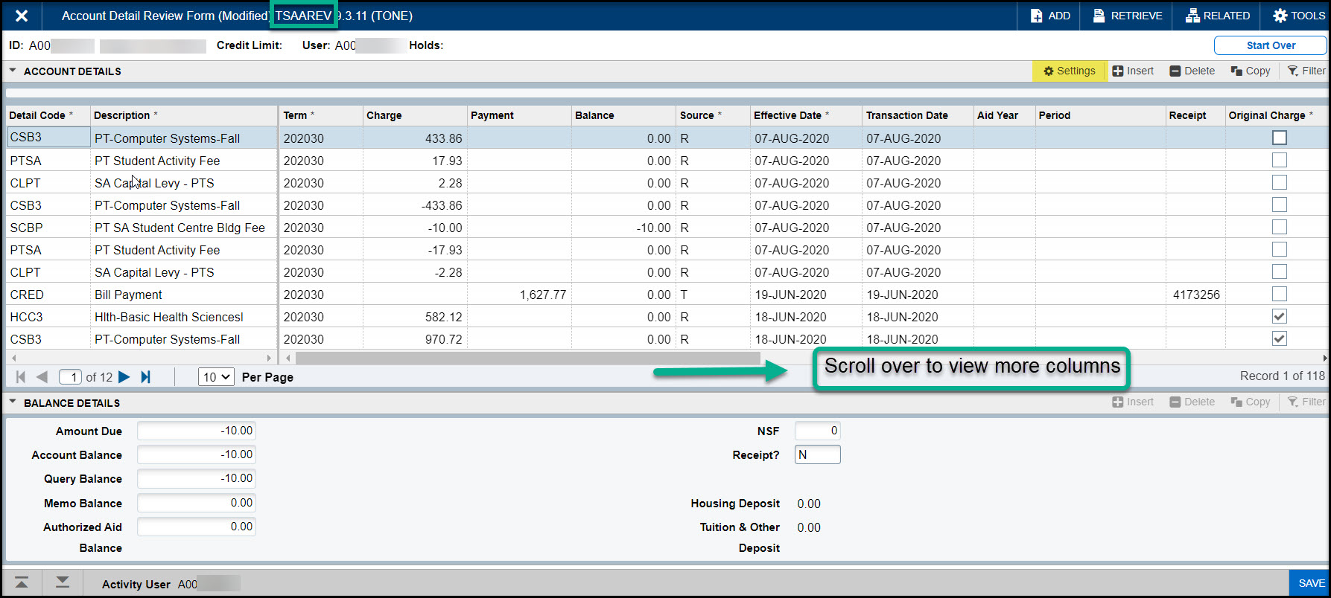Uncheck Original Charge for HCC3 row
1331x598 pixels.
(1279, 316)
